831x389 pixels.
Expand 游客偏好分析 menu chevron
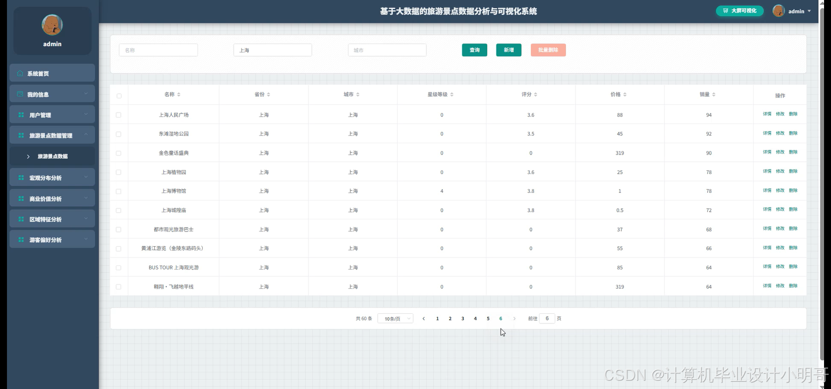(86, 238)
